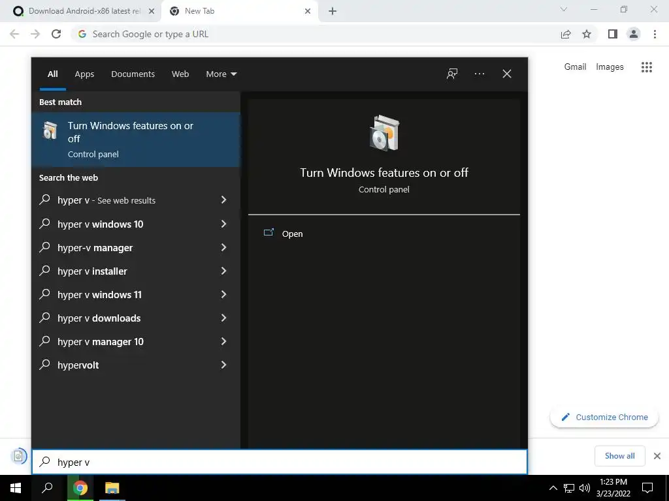669x501 pixels.
Task: Click the search feedback icon
Action: [x=452, y=74]
